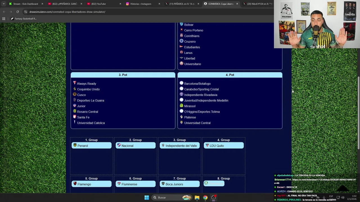Click the Buscar taskbar search box
The width and height of the screenshot is (360, 202).
click(x=172, y=198)
